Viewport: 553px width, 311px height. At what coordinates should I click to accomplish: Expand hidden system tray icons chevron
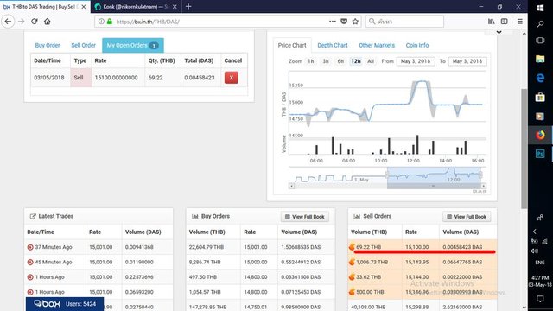535,232
